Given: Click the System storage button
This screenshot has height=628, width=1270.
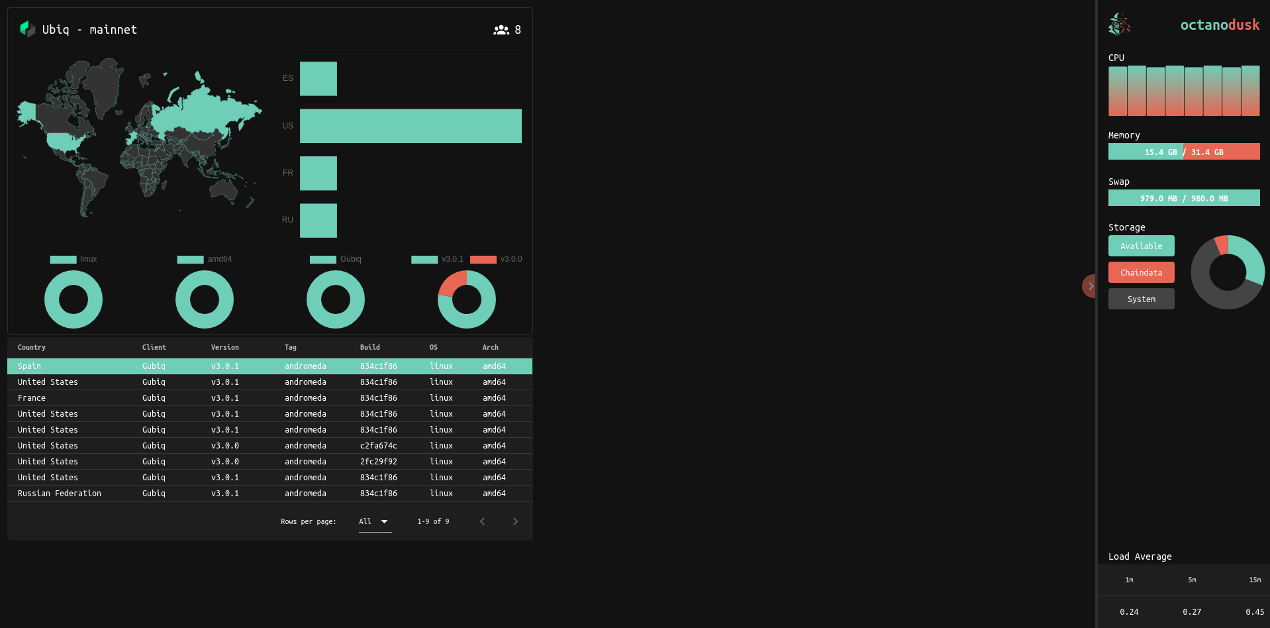Looking at the screenshot, I should [x=1142, y=299].
